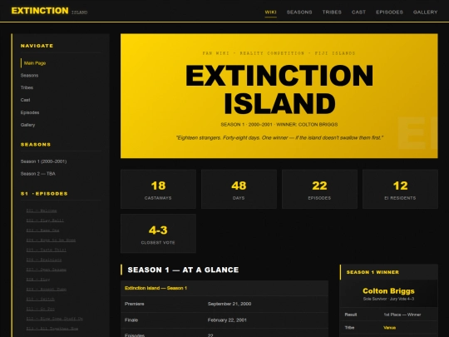Screen dimensions: 449x337
Task: Open the E09 episode link
Action: pyautogui.click(x=47, y=289)
